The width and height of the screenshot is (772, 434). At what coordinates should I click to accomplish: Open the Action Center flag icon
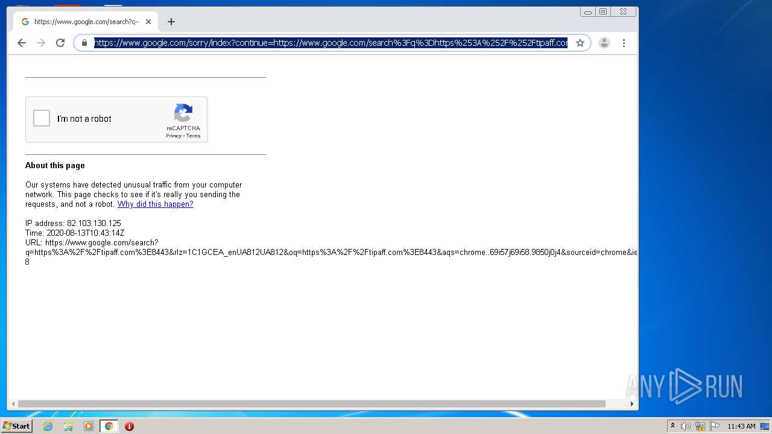[715, 426]
